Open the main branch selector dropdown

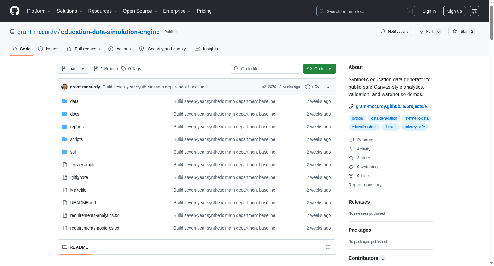click(73, 69)
